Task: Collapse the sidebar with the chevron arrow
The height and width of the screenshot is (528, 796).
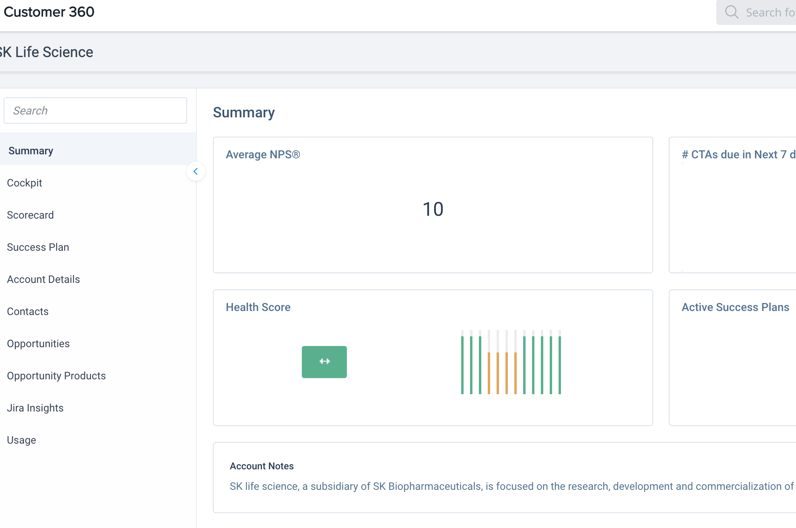Action: [196, 172]
